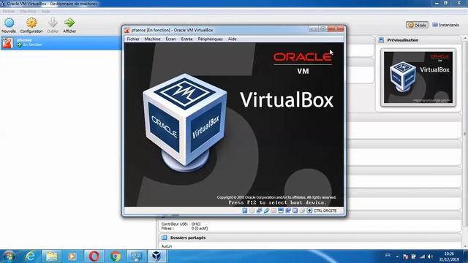The image size is (468, 263).
Task: Open Windows Explorer folder from taskbar
Action: click(51, 256)
